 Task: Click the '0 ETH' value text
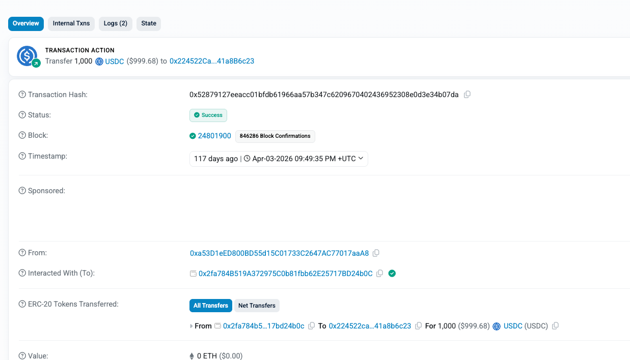(x=207, y=356)
